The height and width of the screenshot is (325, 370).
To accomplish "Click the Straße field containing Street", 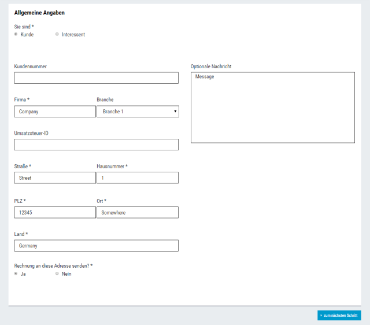I will tap(55, 178).
